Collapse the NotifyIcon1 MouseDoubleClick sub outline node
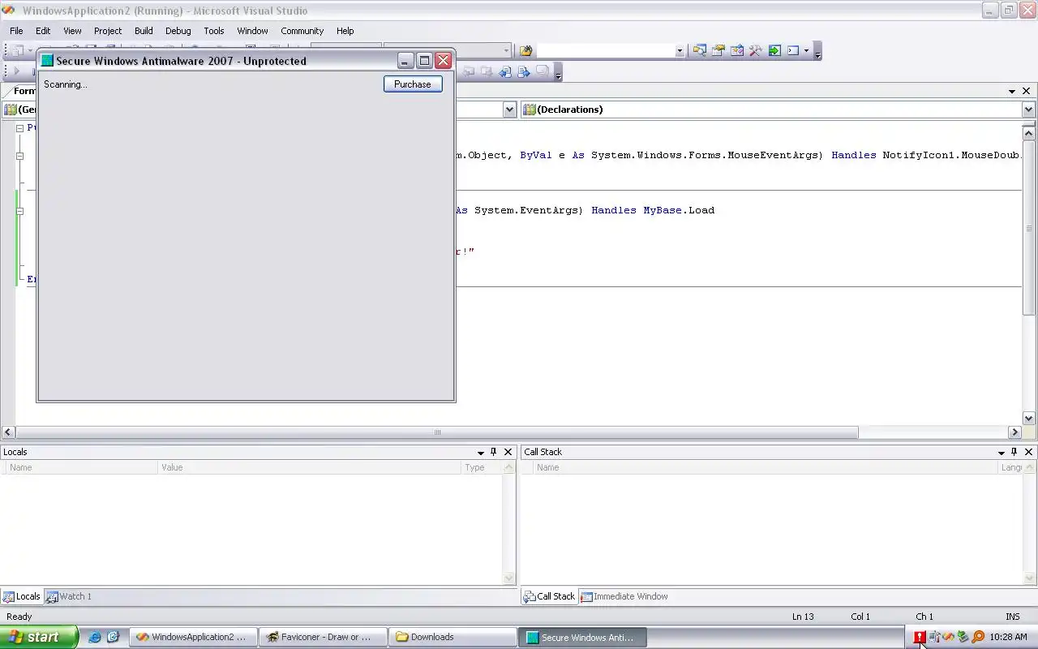Viewport: 1038px width, 649px height. pos(20,156)
